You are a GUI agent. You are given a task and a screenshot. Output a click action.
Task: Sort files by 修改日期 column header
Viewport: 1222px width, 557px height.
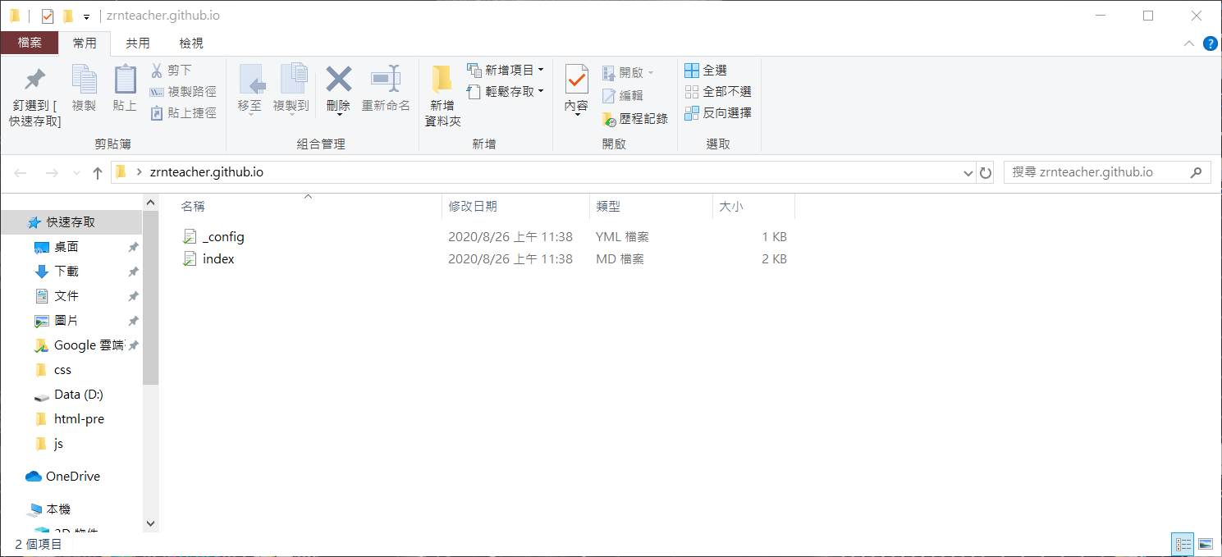pyautogui.click(x=473, y=207)
